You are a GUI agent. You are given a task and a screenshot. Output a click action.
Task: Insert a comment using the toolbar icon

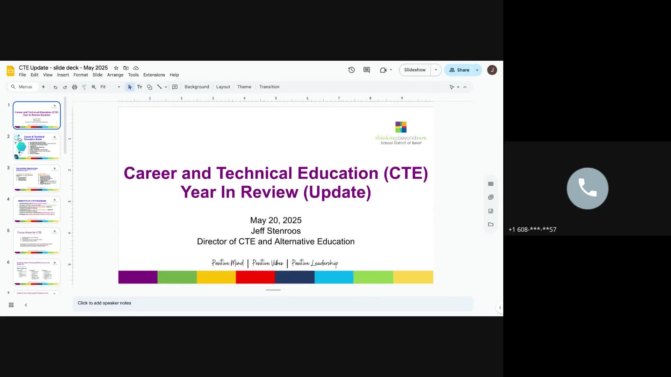[366, 70]
